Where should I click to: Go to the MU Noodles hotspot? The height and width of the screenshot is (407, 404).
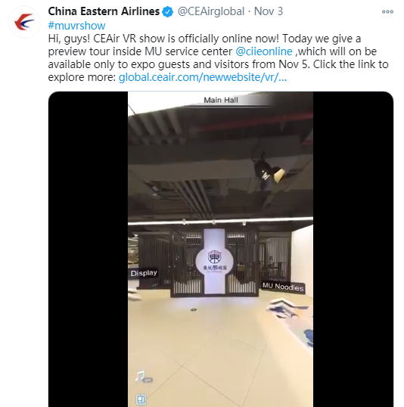coord(283,287)
